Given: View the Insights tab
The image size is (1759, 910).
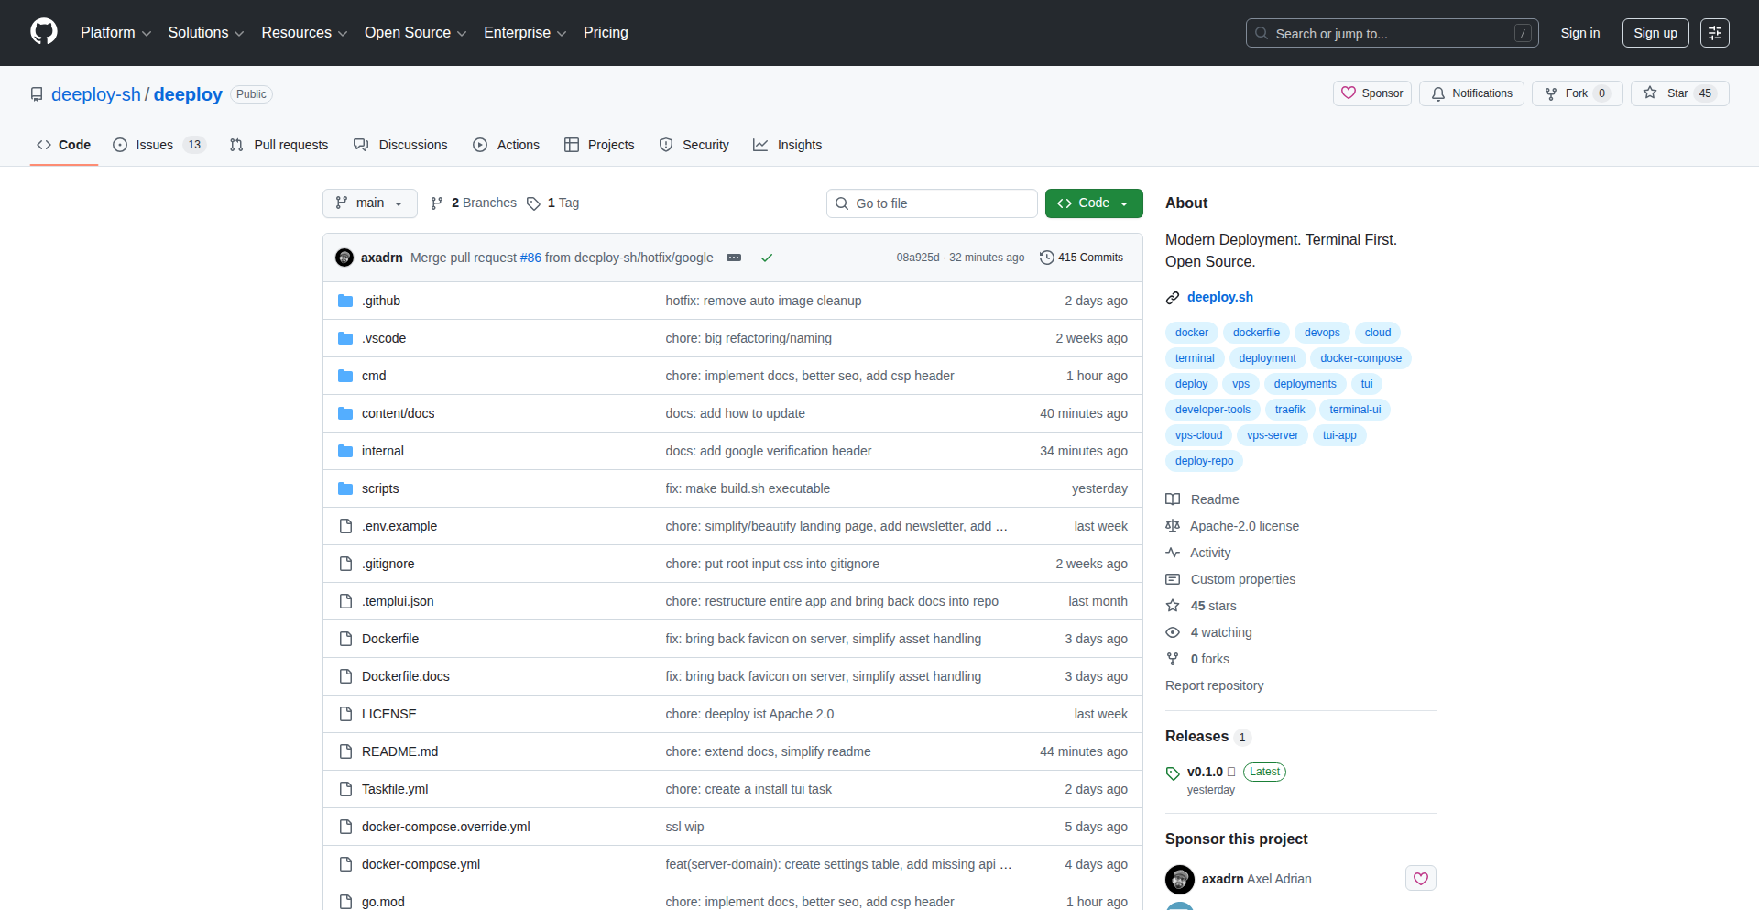Looking at the screenshot, I should pyautogui.click(x=787, y=145).
